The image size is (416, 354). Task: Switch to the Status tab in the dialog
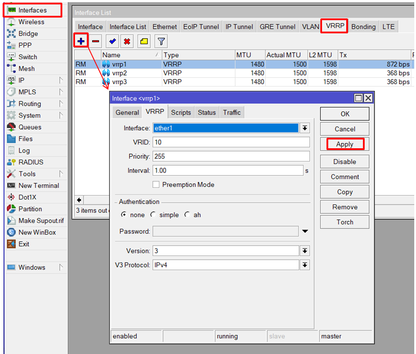click(207, 113)
